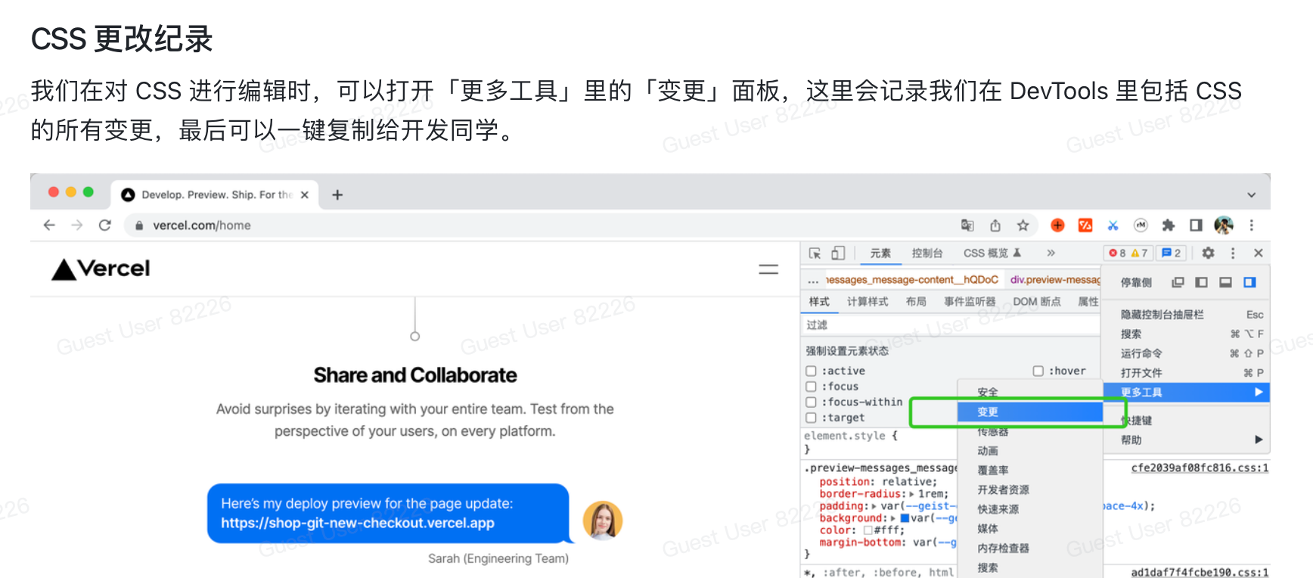Open the CSS 概览 DevTools tab
The width and height of the screenshot is (1313, 578).
(992, 253)
